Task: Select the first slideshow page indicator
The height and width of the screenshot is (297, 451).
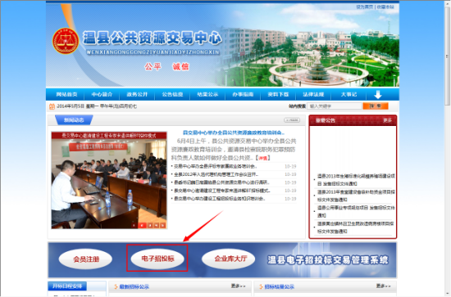Action: [134, 225]
